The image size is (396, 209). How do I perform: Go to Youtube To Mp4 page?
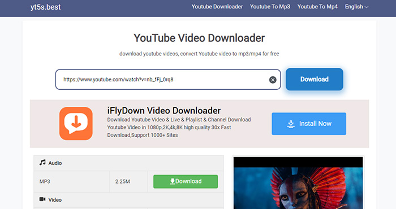[x=317, y=7]
